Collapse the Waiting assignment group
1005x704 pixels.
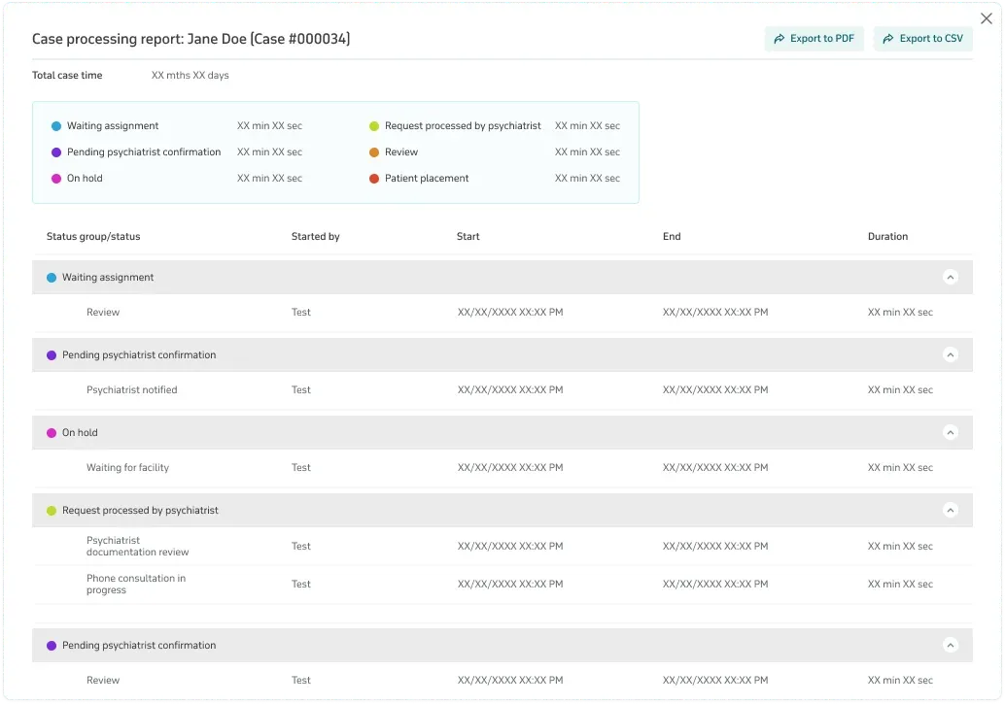(x=951, y=278)
